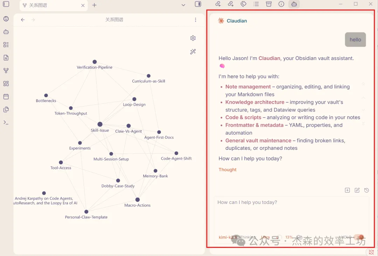
Task: Click the 'Knowledge architecture' bold text
Action: click(255, 102)
